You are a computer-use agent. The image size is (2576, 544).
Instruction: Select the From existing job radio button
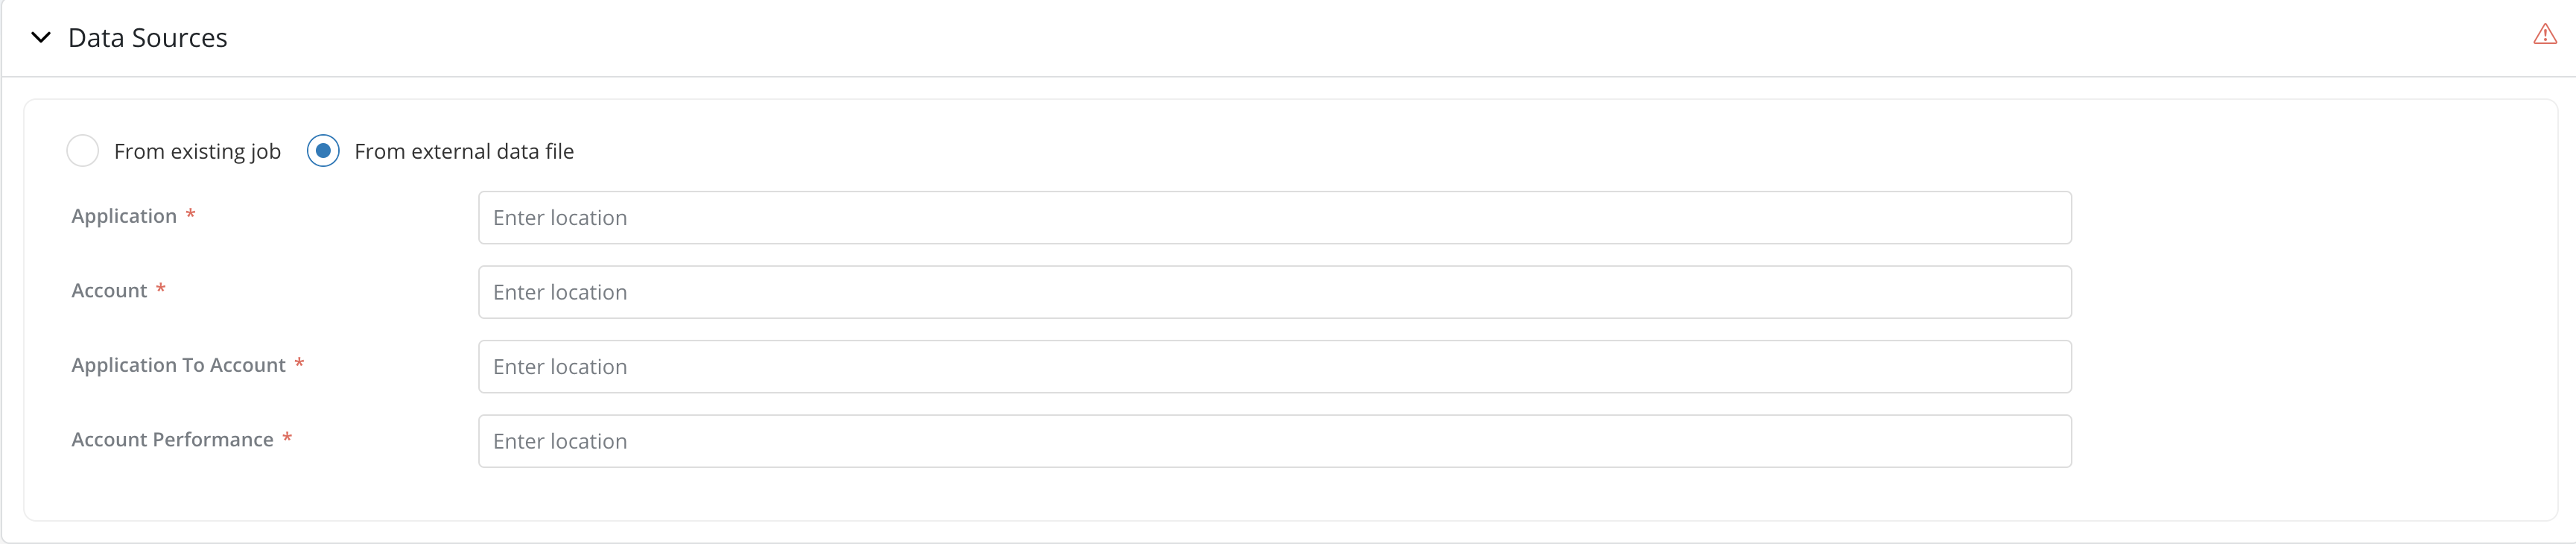[82, 151]
